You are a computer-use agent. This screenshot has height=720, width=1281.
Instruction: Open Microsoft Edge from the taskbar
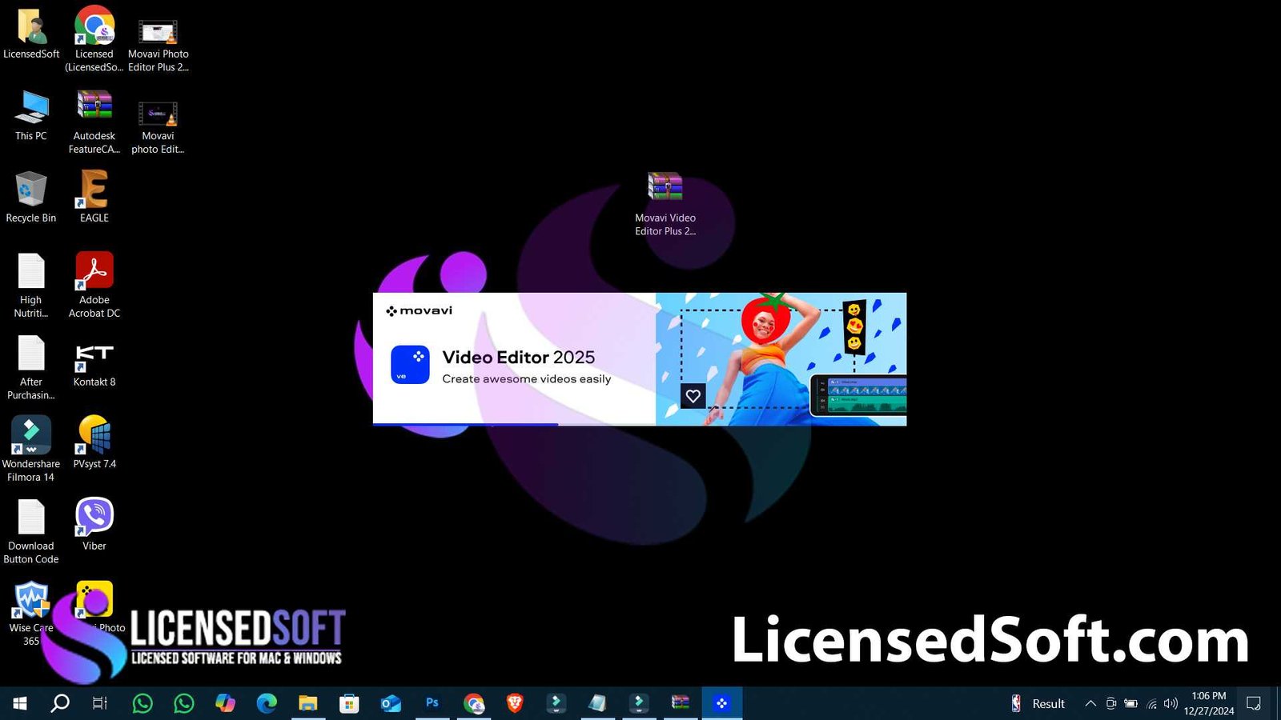(267, 703)
